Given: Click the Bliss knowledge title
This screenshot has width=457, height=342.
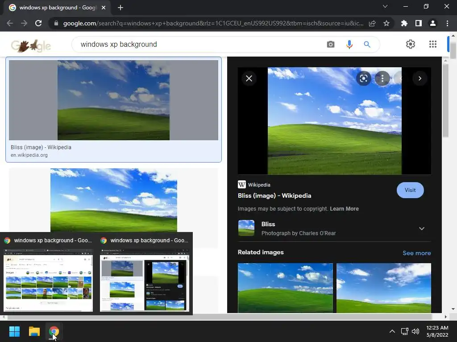Looking at the screenshot, I should 268,224.
